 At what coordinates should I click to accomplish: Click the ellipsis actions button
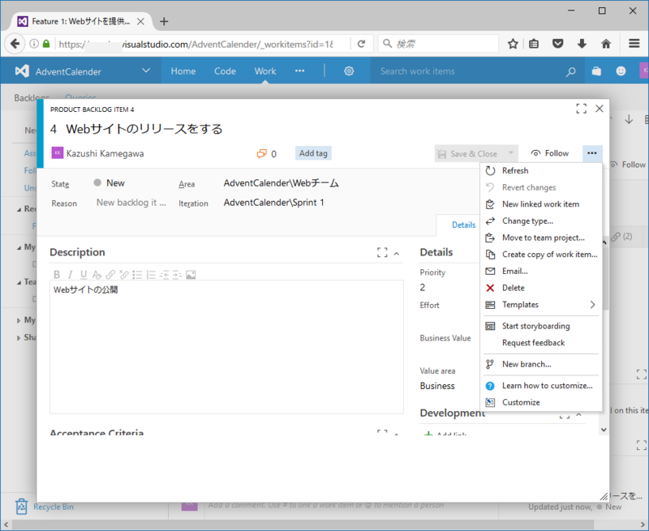click(x=592, y=153)
